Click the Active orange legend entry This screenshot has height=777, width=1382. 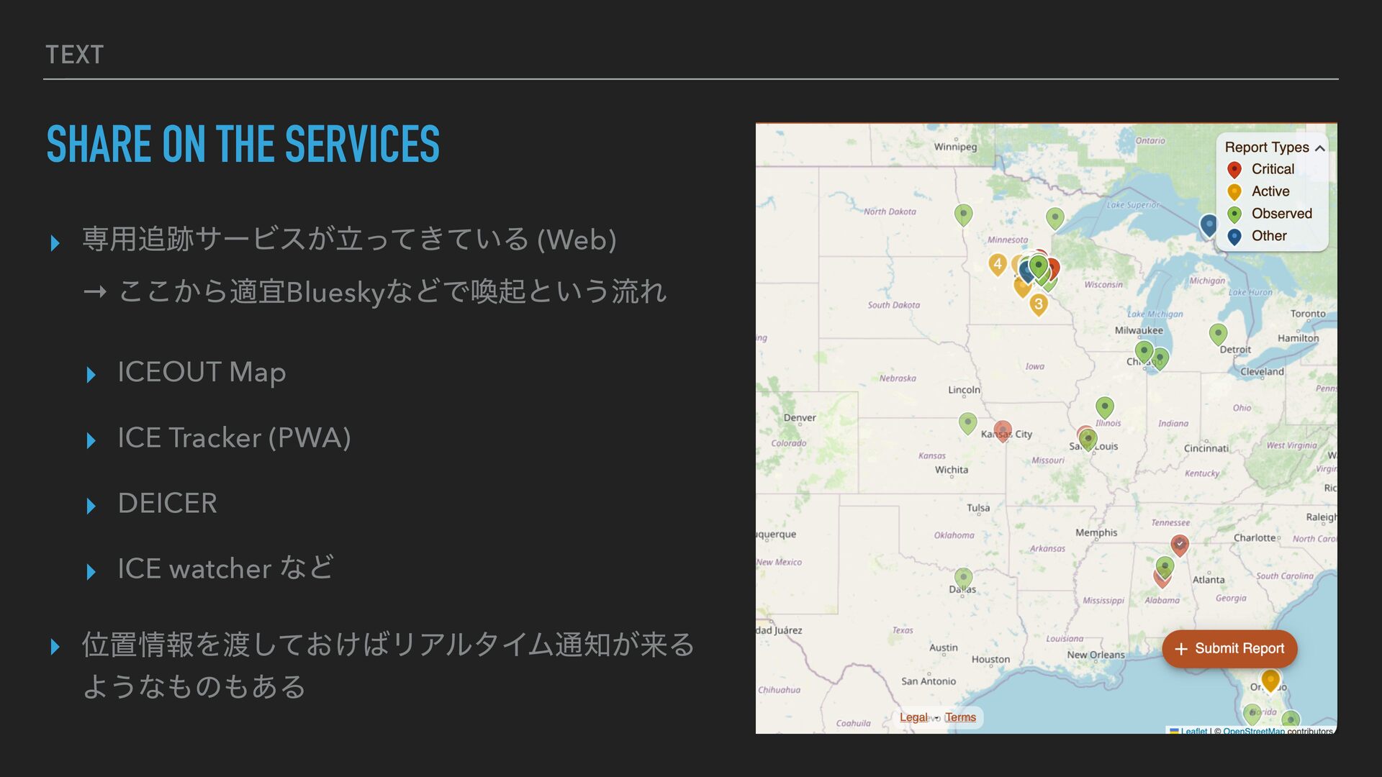pos(1270,191)
